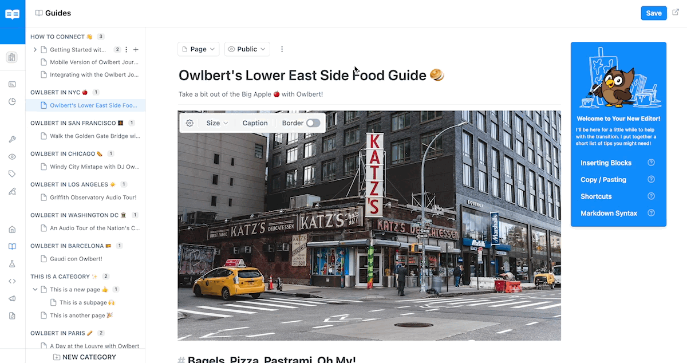Open image settings gear icon
687x363 pixels.
tap(189, 123)
